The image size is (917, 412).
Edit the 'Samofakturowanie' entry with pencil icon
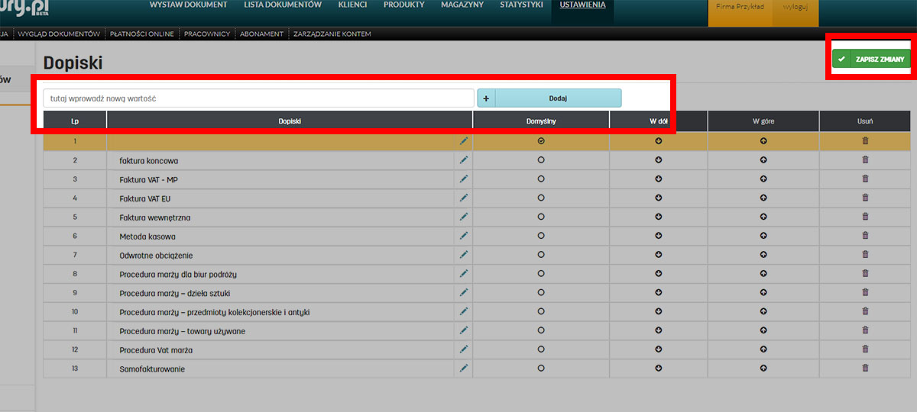point(463,369)
